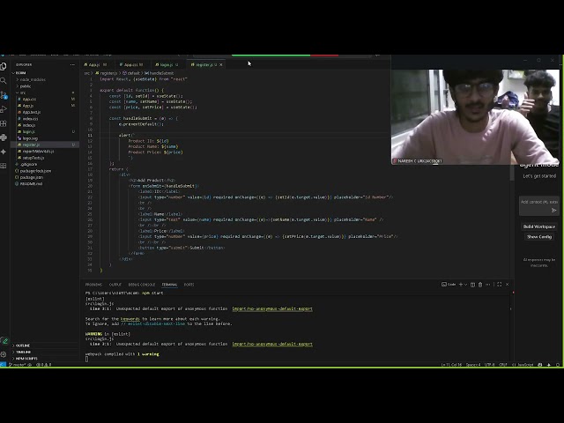Switch to the App.css editor tab

tap(133, 64)
